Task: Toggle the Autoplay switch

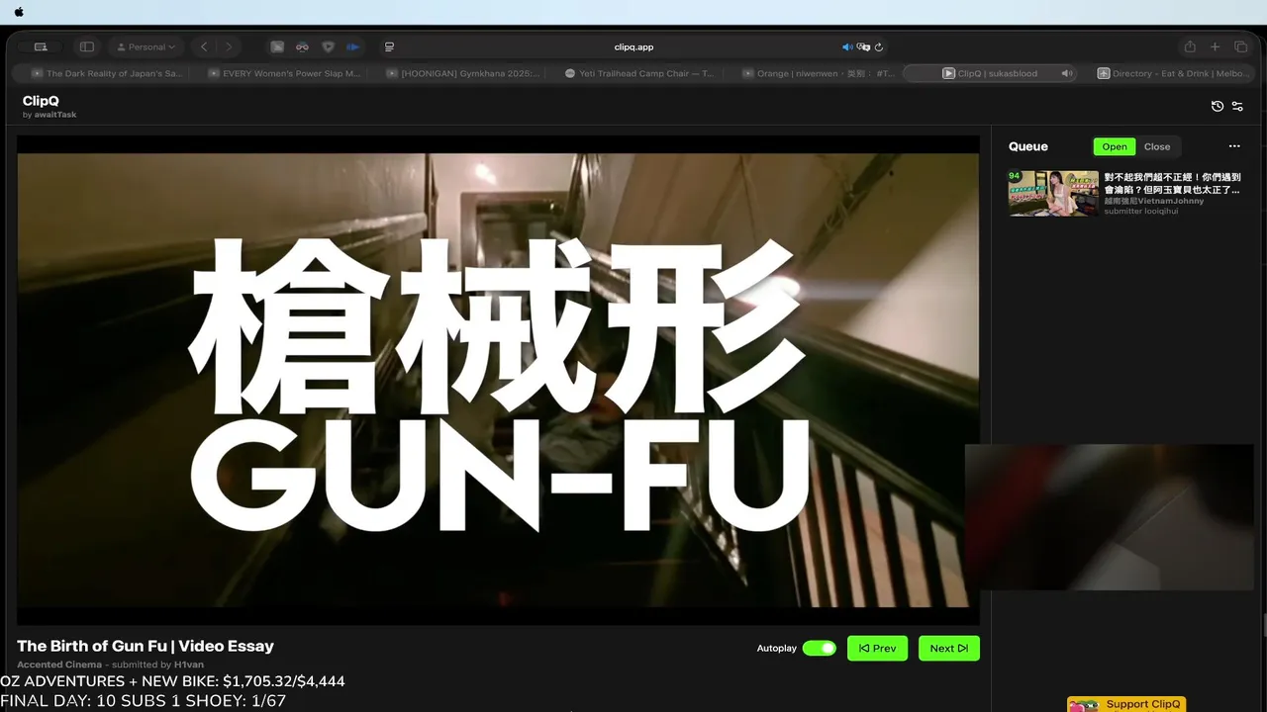Action: pos(819,648)
